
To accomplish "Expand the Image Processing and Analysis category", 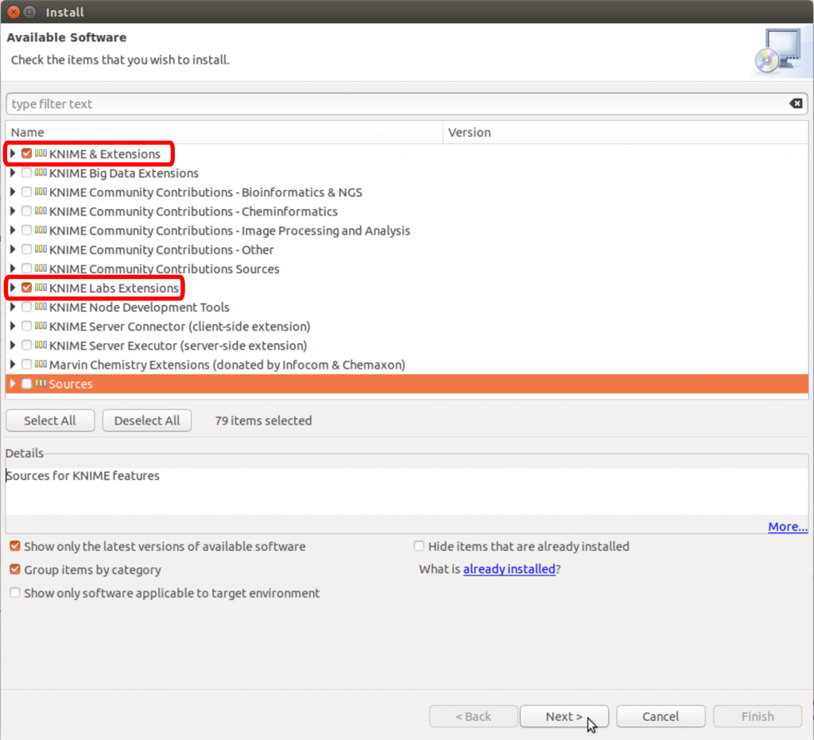I will coord(13,231).
